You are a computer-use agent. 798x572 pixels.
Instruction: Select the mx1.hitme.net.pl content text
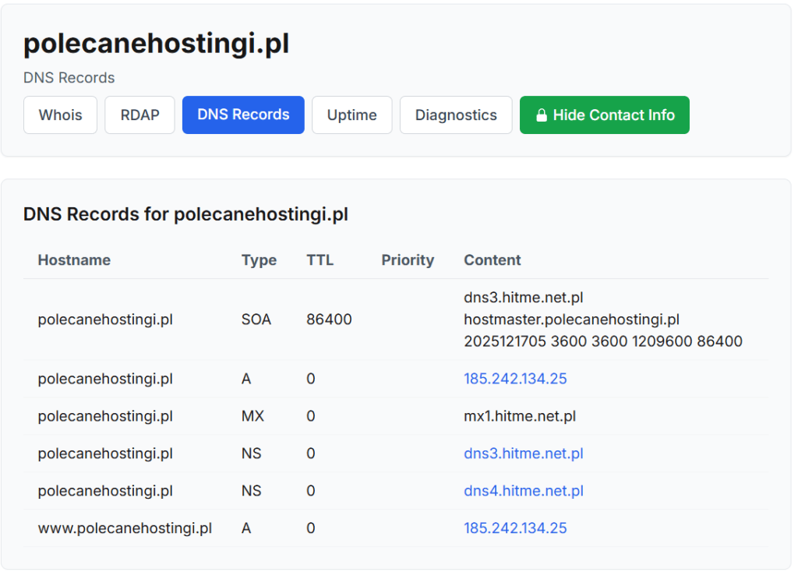tap(519, 416)
